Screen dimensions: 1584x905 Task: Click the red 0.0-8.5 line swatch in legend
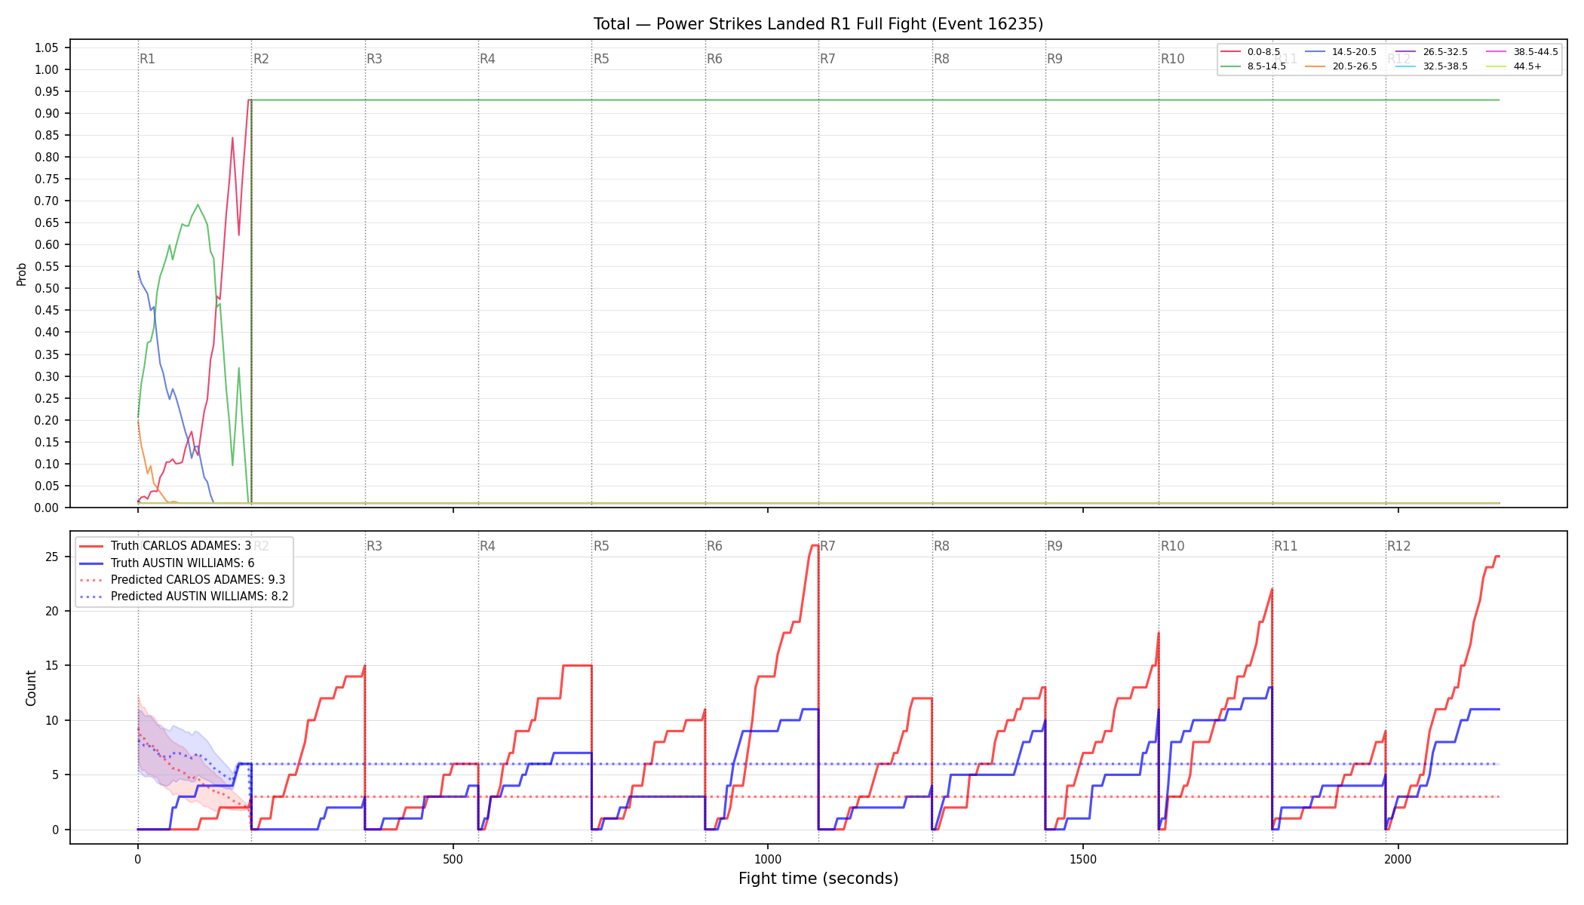click(x=1231, y=52)
